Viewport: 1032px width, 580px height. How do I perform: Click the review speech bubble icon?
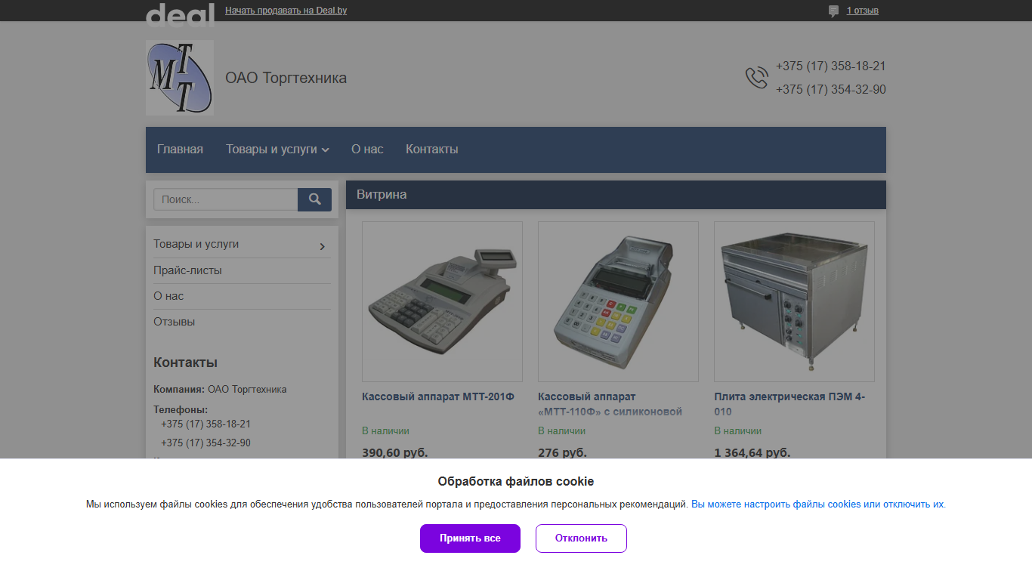834,11
